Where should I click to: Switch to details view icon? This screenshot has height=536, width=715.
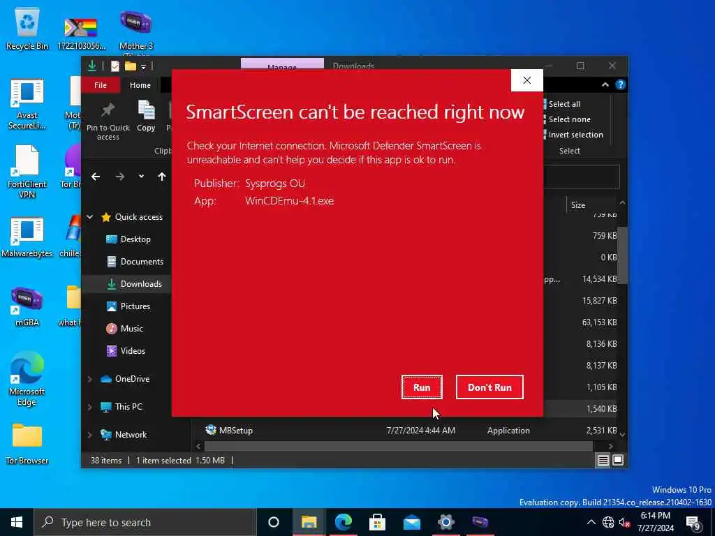click(x=603, y=461)
